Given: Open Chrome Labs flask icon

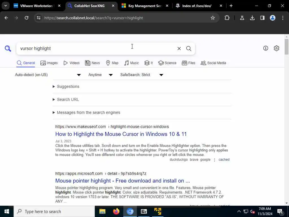Looking at the screenshot, I should point(242,18).
